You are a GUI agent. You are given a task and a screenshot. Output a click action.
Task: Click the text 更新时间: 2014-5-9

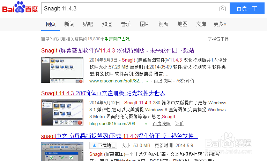pos(174,145)
